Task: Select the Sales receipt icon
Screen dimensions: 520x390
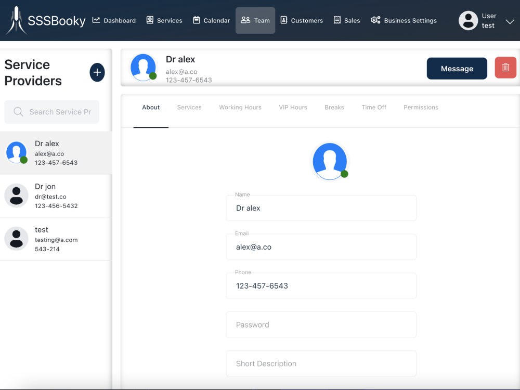Action: point(338,20)
